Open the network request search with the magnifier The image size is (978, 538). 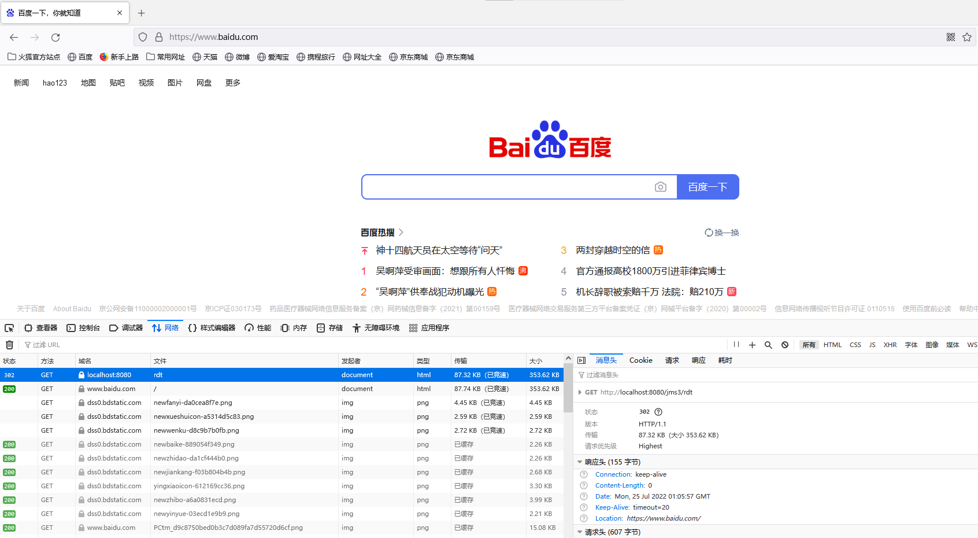[x=768, y=344]
